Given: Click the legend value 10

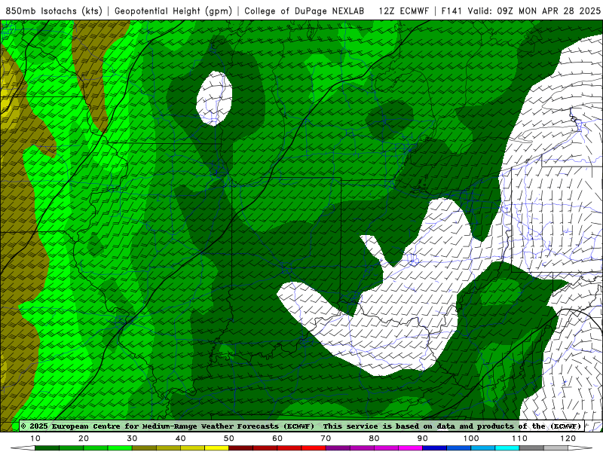Looking at the screenshot, I should (x=35, y=438).
